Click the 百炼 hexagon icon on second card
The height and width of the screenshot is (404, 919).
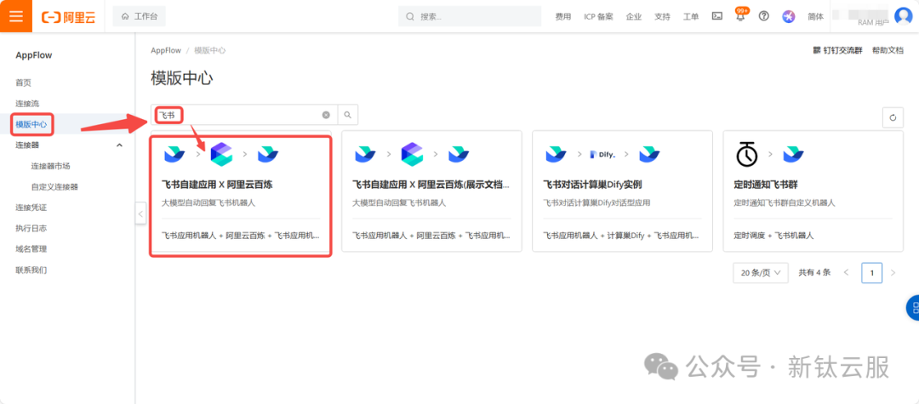coord(412,154)
